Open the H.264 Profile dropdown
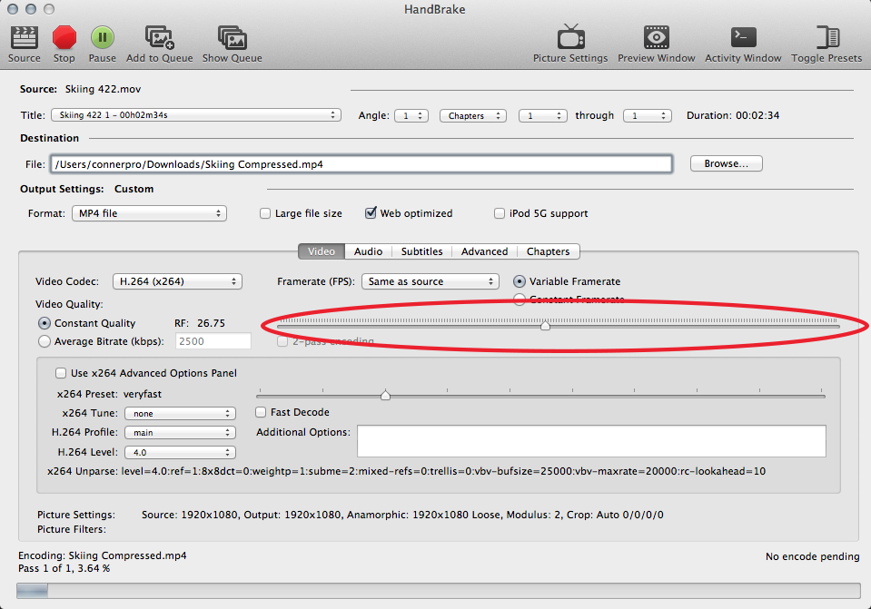This screenshot has height=609, width=871. pos(180,432)
